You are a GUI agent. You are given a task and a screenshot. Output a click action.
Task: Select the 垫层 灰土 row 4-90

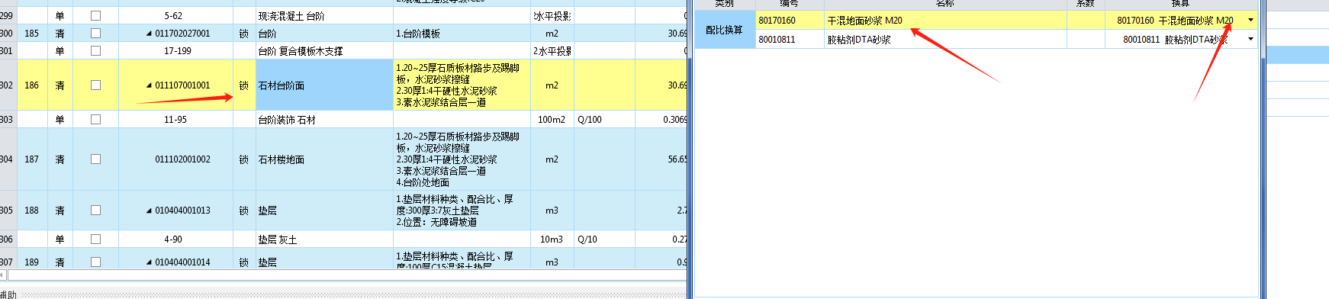[343, 240]
